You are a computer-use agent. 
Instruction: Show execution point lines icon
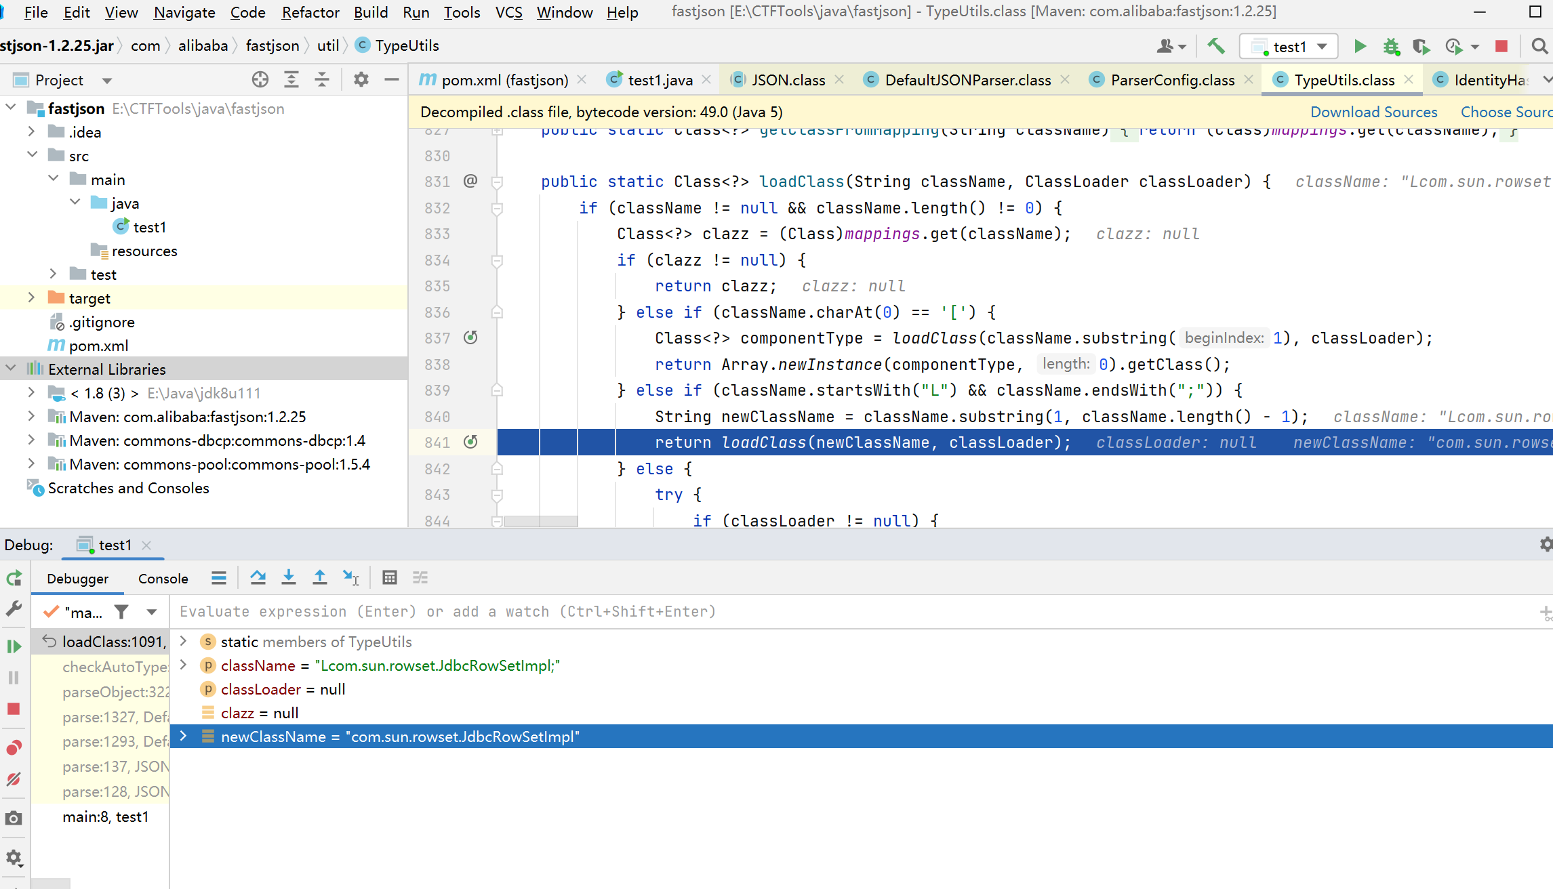coord(219,577)
